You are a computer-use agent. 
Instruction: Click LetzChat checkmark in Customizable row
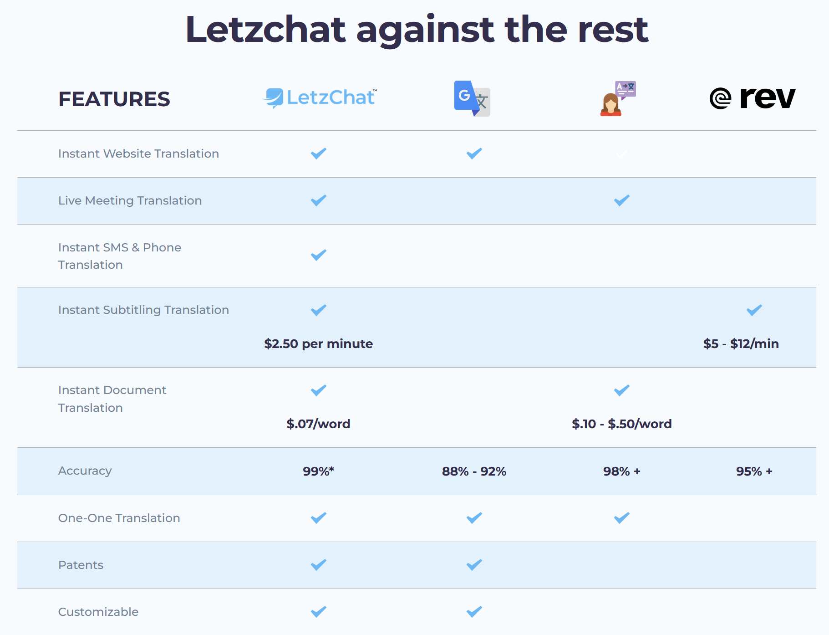click(319, 612)
